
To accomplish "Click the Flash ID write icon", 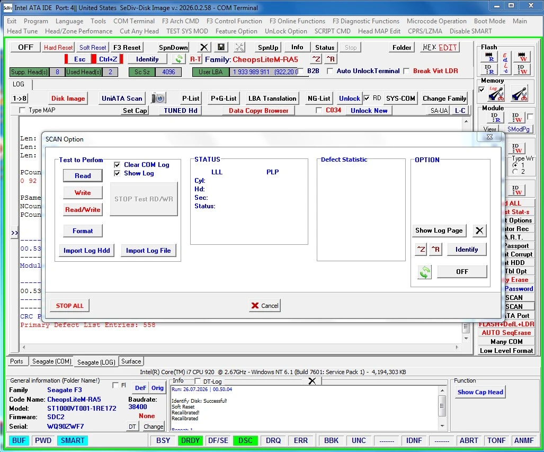I will (x=521, y=69).
